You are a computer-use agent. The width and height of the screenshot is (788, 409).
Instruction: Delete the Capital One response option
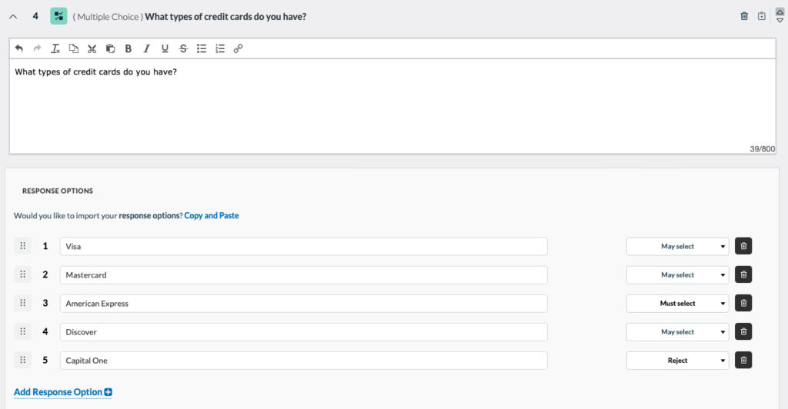(743, 360)
